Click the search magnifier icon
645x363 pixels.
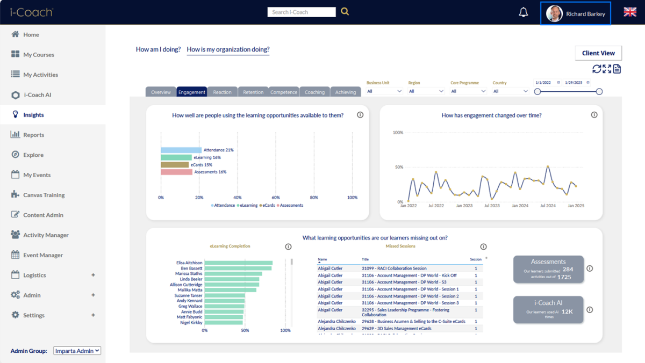pyautogui.click(x=345, y=11)
